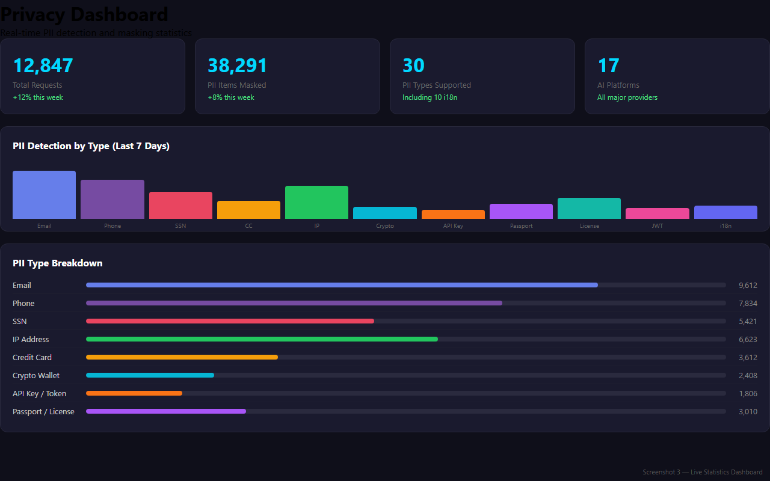Click the 30 PII Types Supported value
770x481 pixels.
[x=413, y=66]
